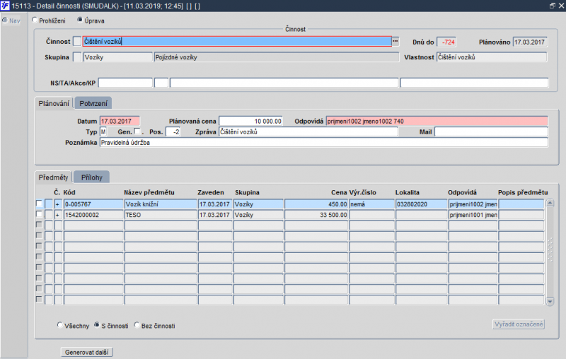Toggle the Gen. checkbox
The height and width of the screenshot is (359, 566).
tap(137, 131)
